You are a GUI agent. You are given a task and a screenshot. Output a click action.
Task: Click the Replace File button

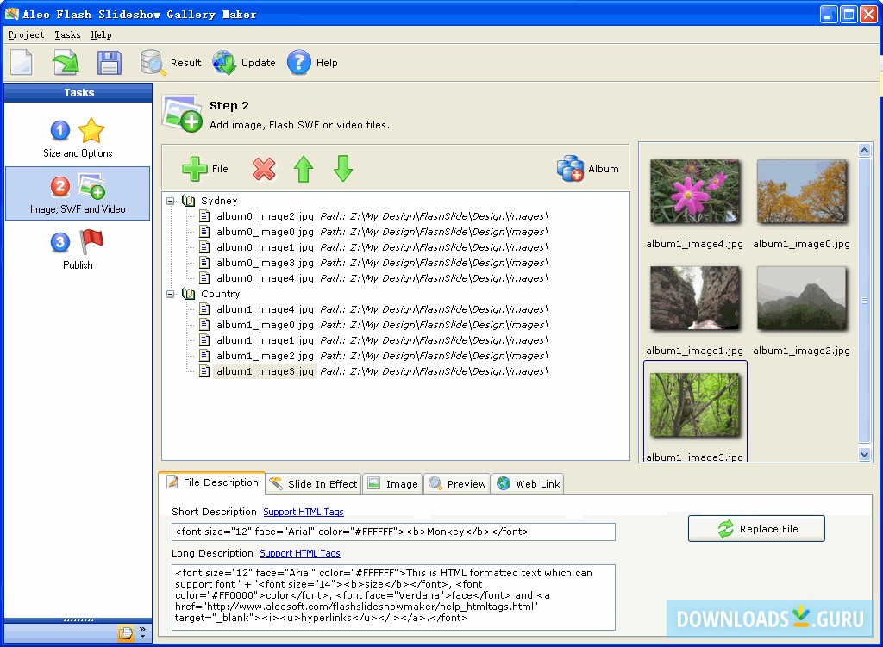point(756,529)
